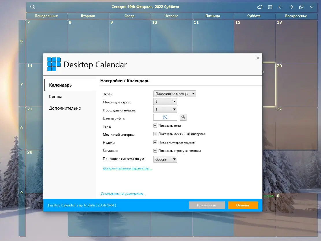This screenshot has height=241, width=321.
Task: Click the Пятница column header
Action: (x=213, y=16)
